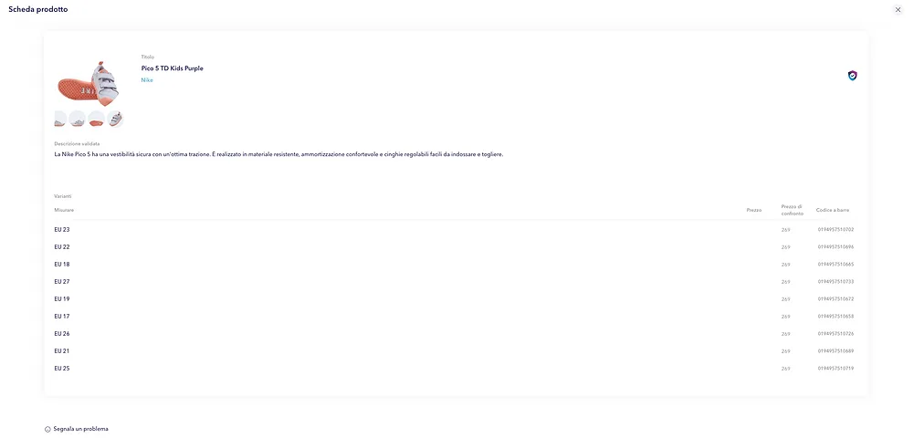Select the EU 21 variant row
The image size is (913, 438).
[456, 351]
